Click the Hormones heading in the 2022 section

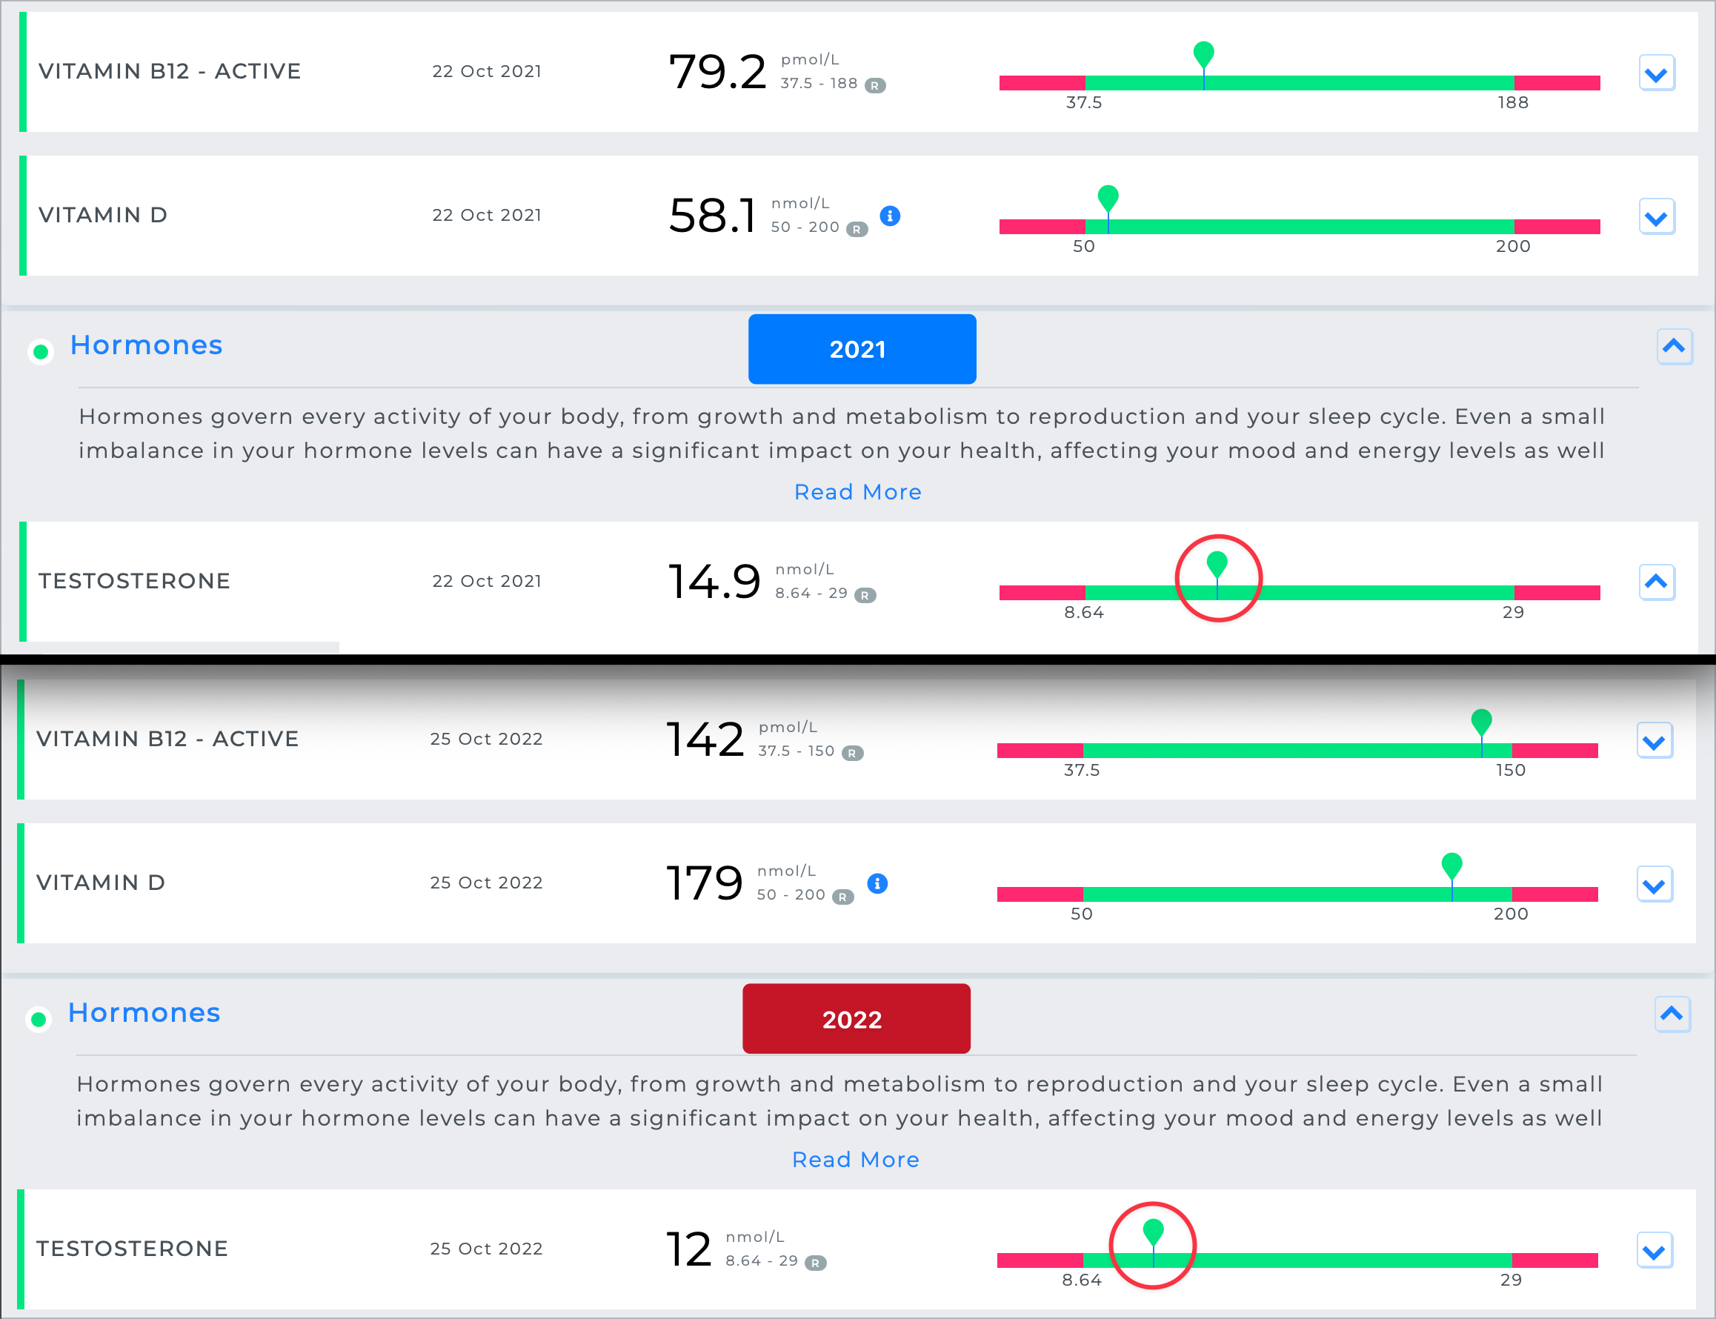coord(144,1013)
